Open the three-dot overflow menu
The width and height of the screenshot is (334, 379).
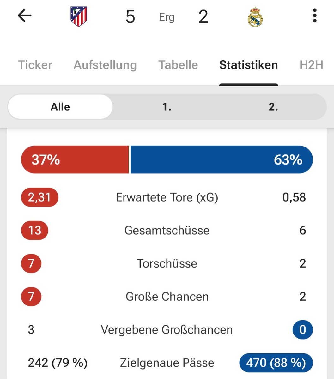coord(314,16)
